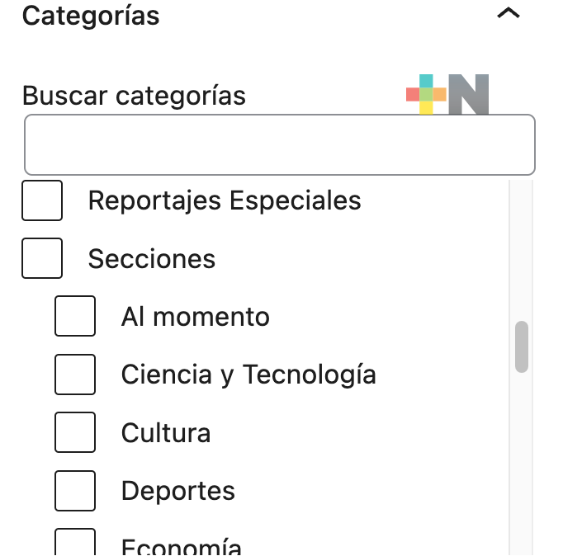This screenshot has height=556, width=563.
Task: Toggle the Cultura checkbox
Action: click(75, 432)
